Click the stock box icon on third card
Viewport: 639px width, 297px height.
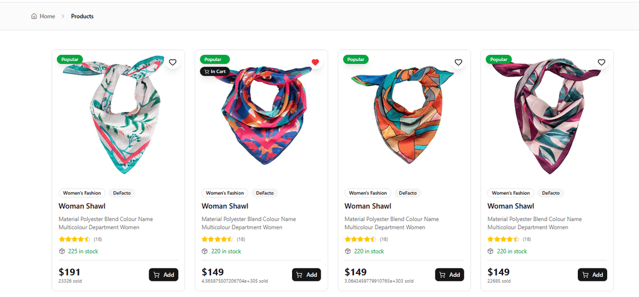click(348, 252)
